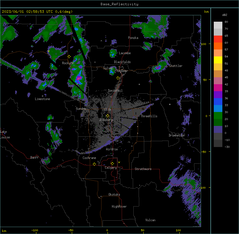The width and height of the screenshot is (239, 234).
Task: Click the radar echo west of Lacombe
Action: tap(113, 53)
